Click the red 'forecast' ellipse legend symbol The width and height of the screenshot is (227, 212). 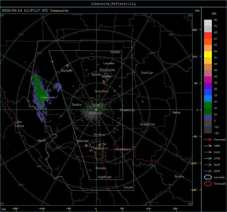pyautogui.click(x=208, y=184)
